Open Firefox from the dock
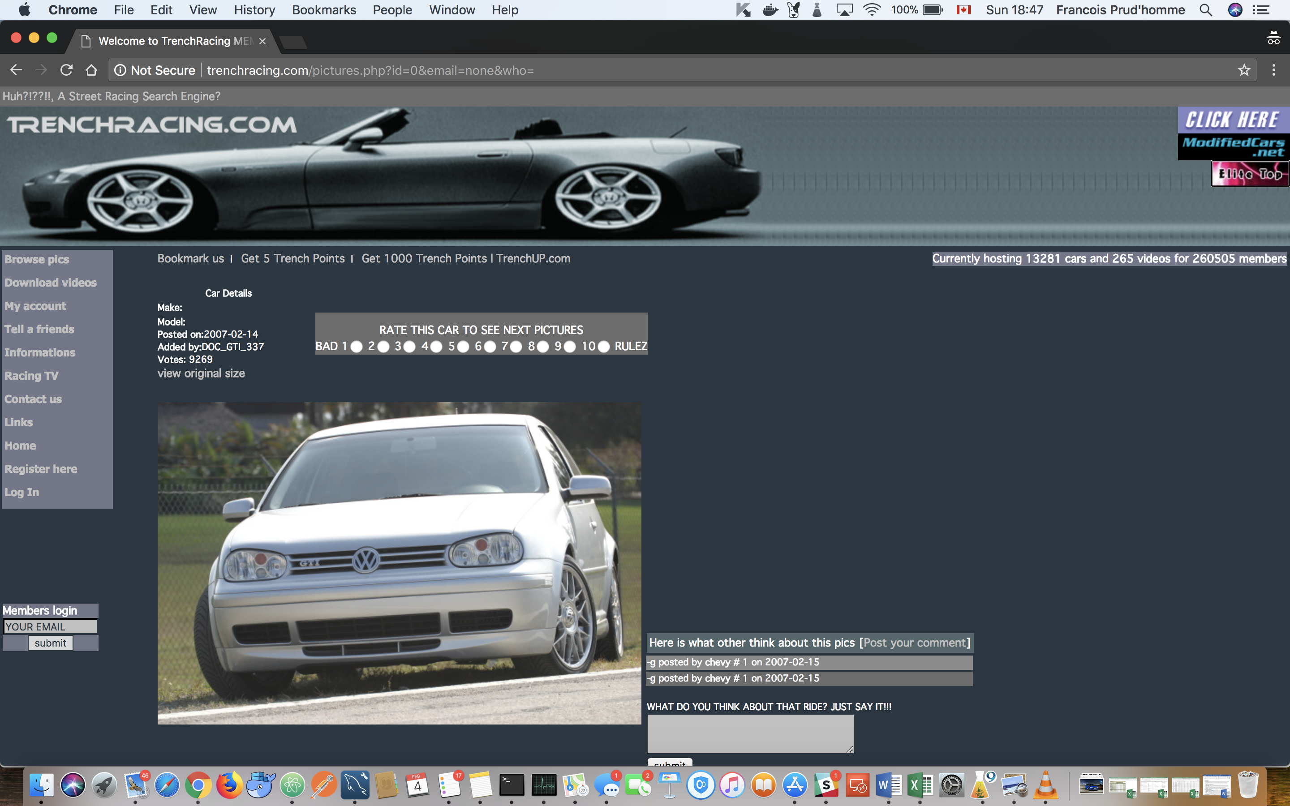This screenshot has height=806, width=1290. (230, 785)
